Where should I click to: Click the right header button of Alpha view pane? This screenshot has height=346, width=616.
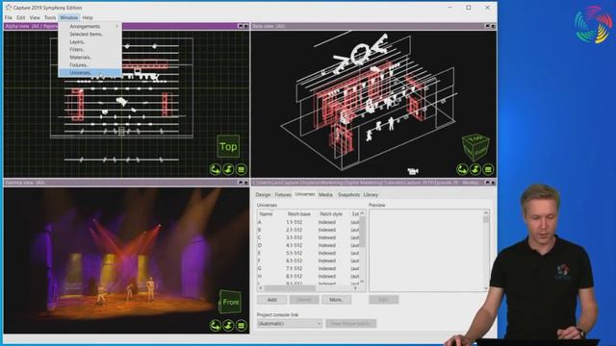246,26
